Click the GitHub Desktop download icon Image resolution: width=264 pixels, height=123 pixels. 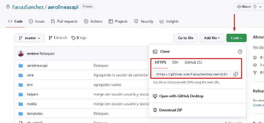(155, 96)
